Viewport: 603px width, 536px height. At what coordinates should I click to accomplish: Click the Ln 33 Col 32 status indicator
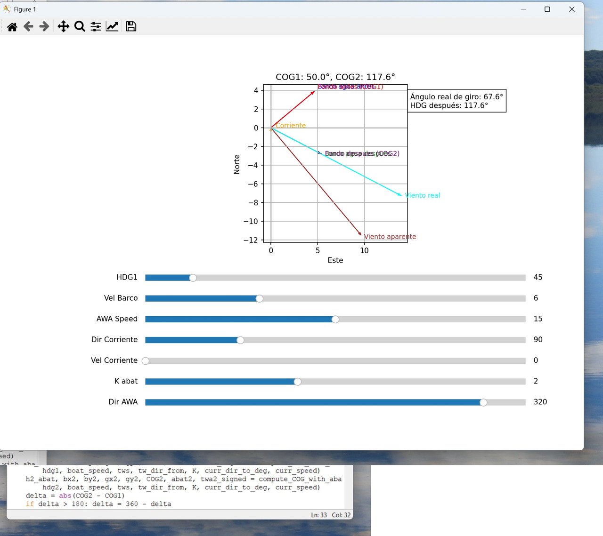click(331, 515)
